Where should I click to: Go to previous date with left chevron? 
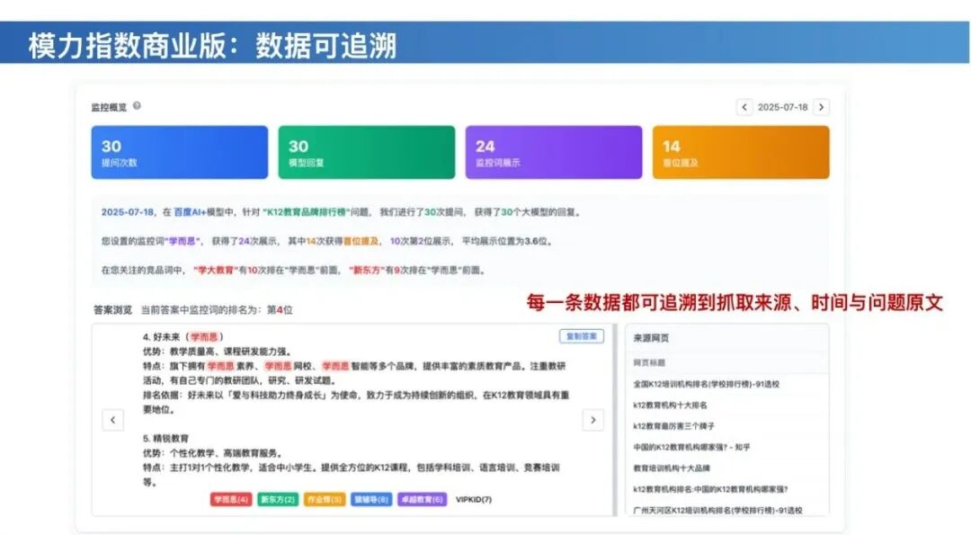744,107
